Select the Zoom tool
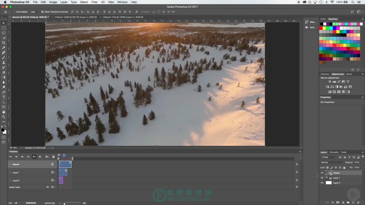The image size is (365, 205). tap(4, 117)
